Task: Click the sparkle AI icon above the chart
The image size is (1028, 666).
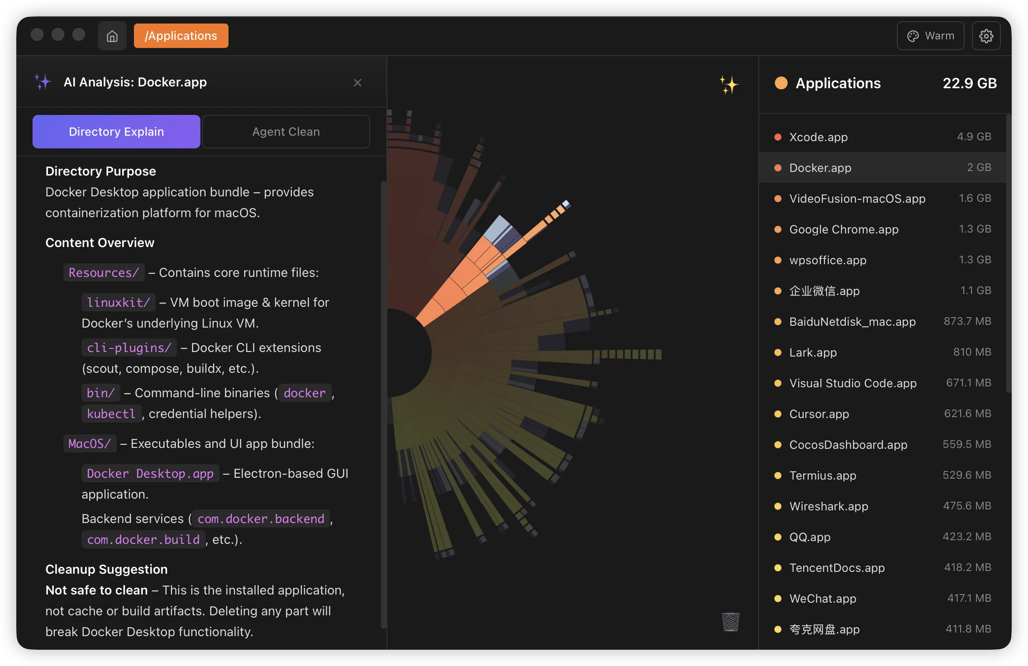Action: coord(729,85)
